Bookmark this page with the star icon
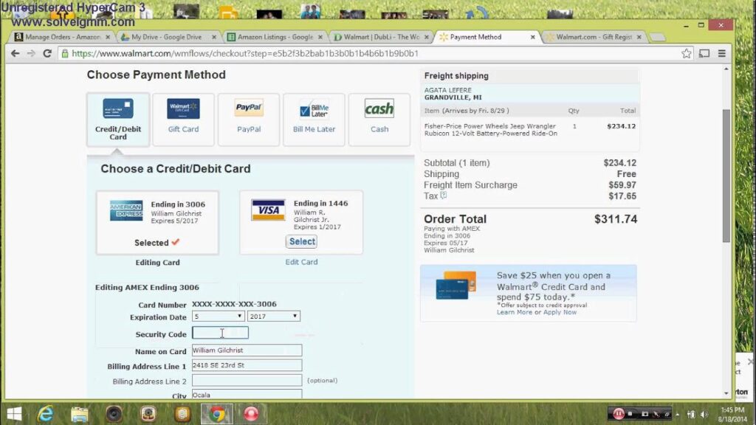Screen dimensions: 756x425 686,53
